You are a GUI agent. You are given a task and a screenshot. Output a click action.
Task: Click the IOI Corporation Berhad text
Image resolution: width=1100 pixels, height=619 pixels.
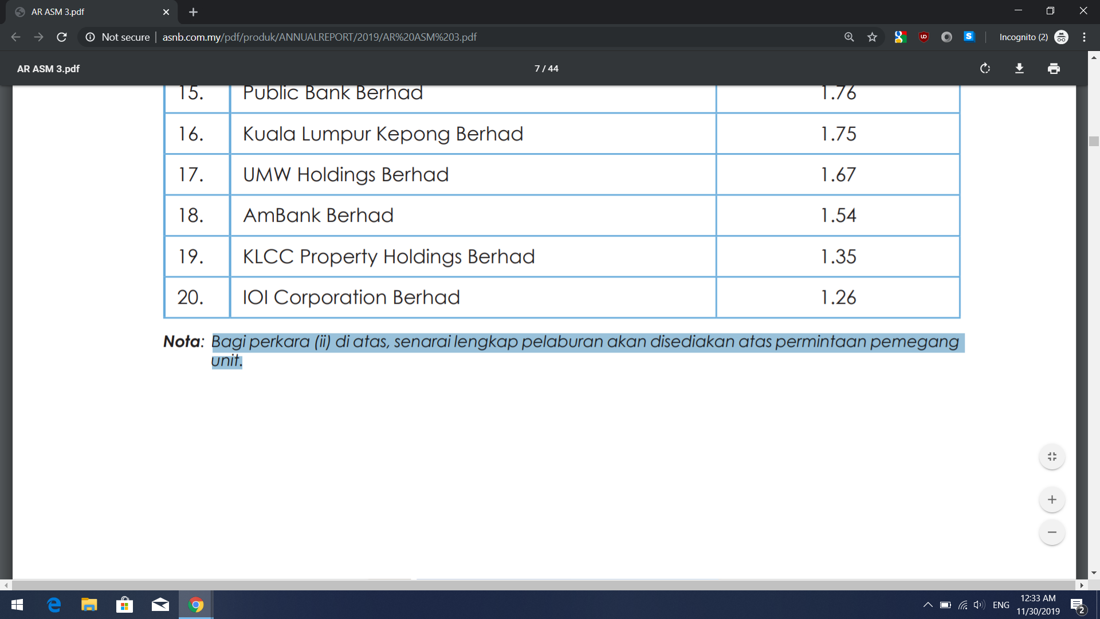(351, 297)
